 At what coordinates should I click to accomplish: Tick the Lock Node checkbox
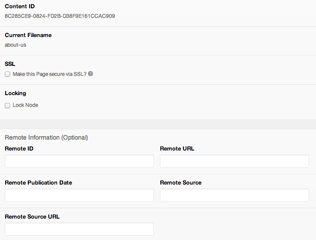[x=7, y=106]
